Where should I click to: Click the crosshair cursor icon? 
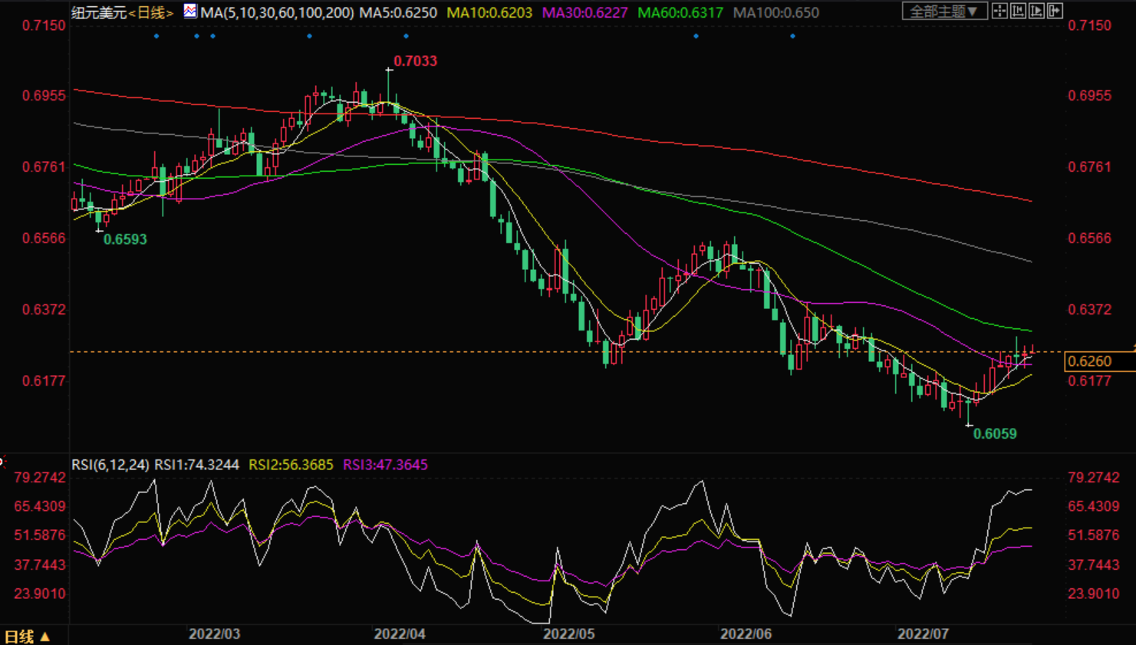[999, 12]
